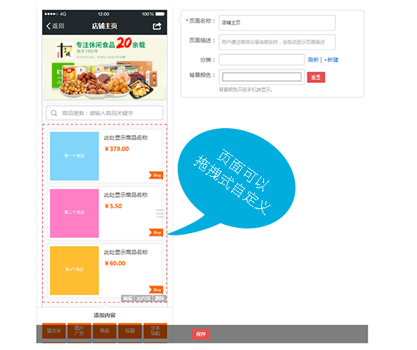Open the 背景颜色 color picker field
Image resolution: width=417 pixels, height=350 pixels.
click(262, 77)
